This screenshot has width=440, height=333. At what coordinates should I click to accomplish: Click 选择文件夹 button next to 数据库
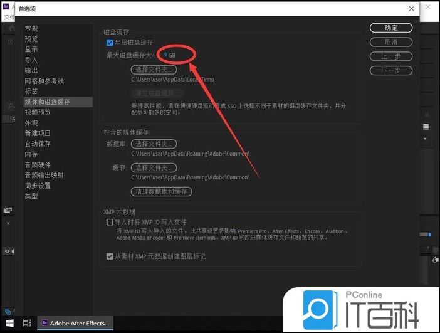point(154,144)
